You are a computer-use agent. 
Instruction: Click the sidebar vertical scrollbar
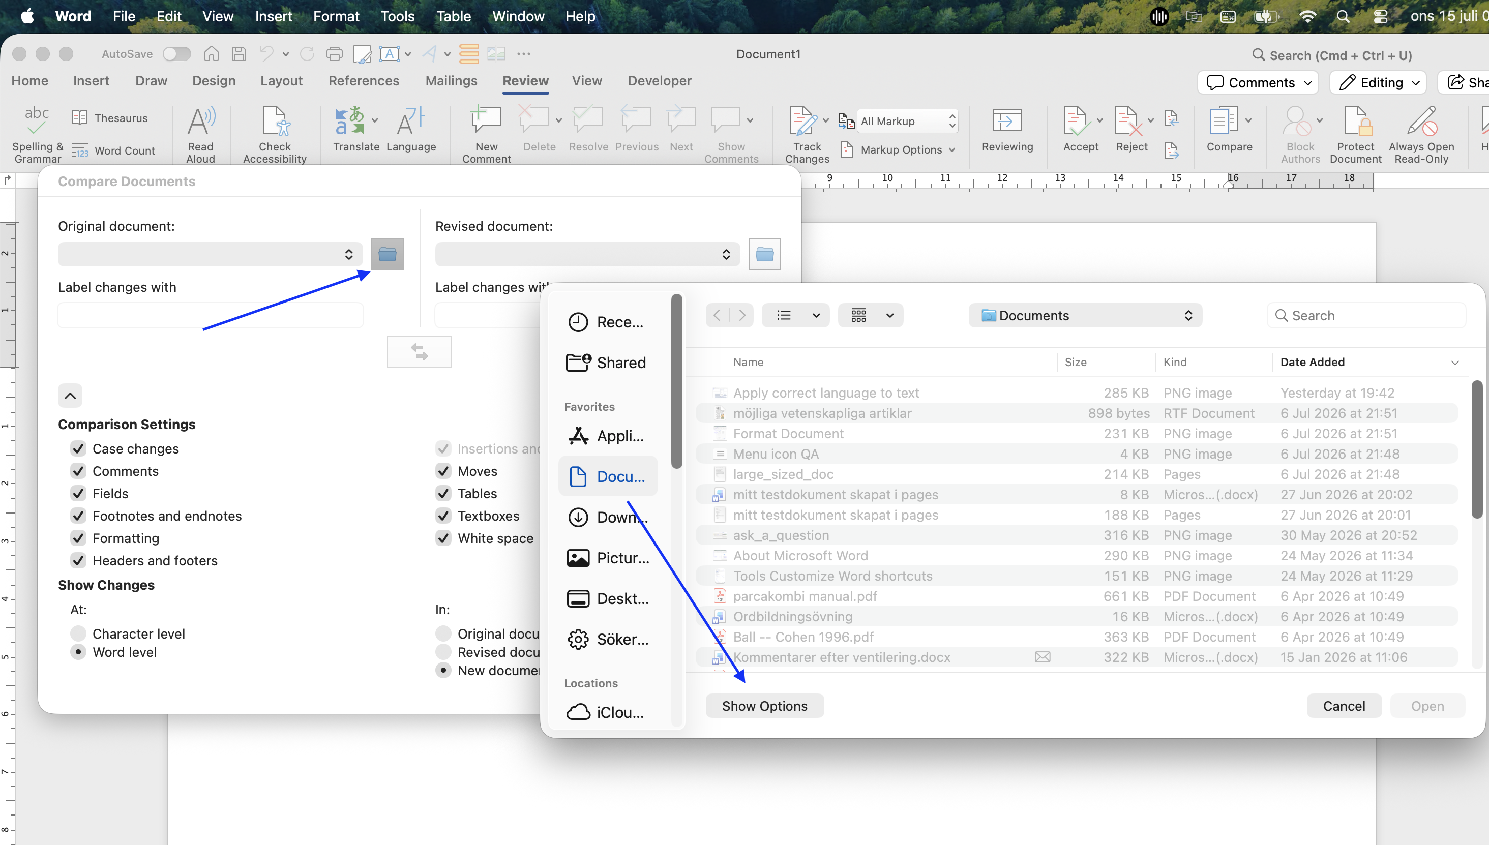tap(676, 381)
